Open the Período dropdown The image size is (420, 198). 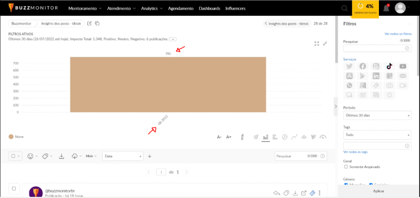[x=377, y=116]
